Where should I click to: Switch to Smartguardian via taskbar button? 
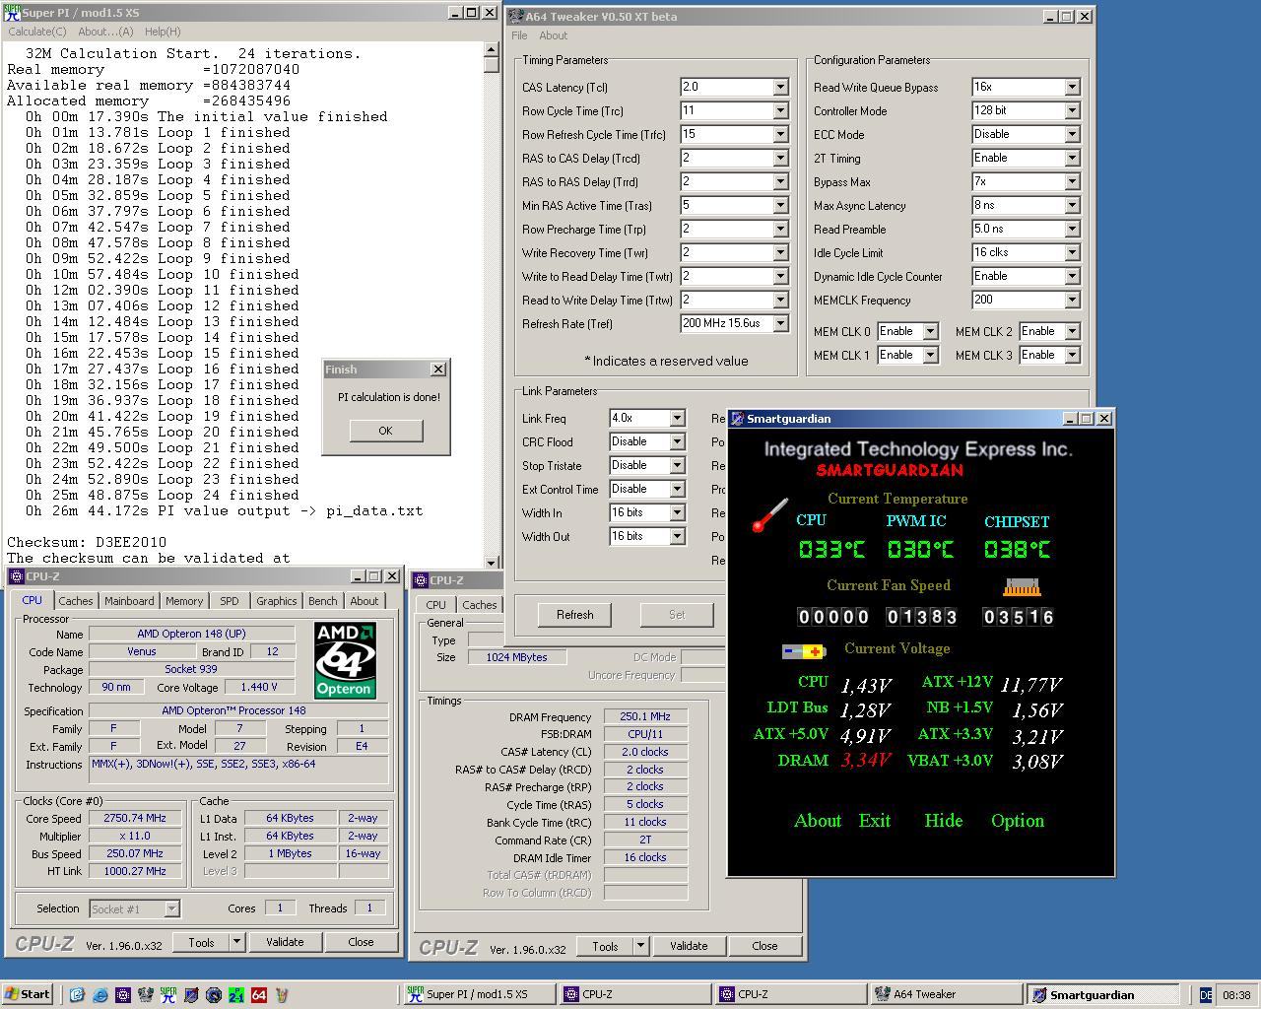coord(1104,995)
